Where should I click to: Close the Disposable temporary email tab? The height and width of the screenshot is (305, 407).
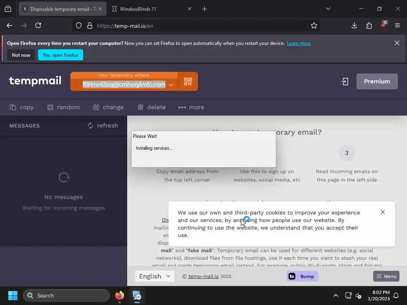coord(100,9)
